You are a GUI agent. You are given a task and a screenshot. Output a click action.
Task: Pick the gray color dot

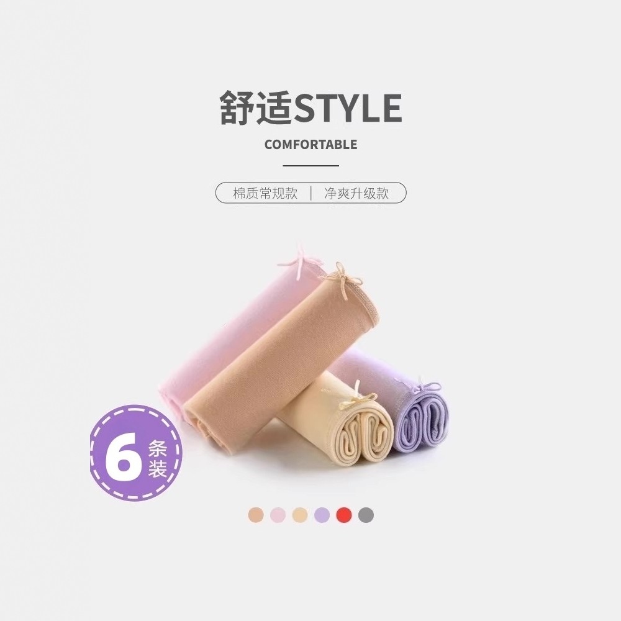pyautogui.click(x=366, y=515)
